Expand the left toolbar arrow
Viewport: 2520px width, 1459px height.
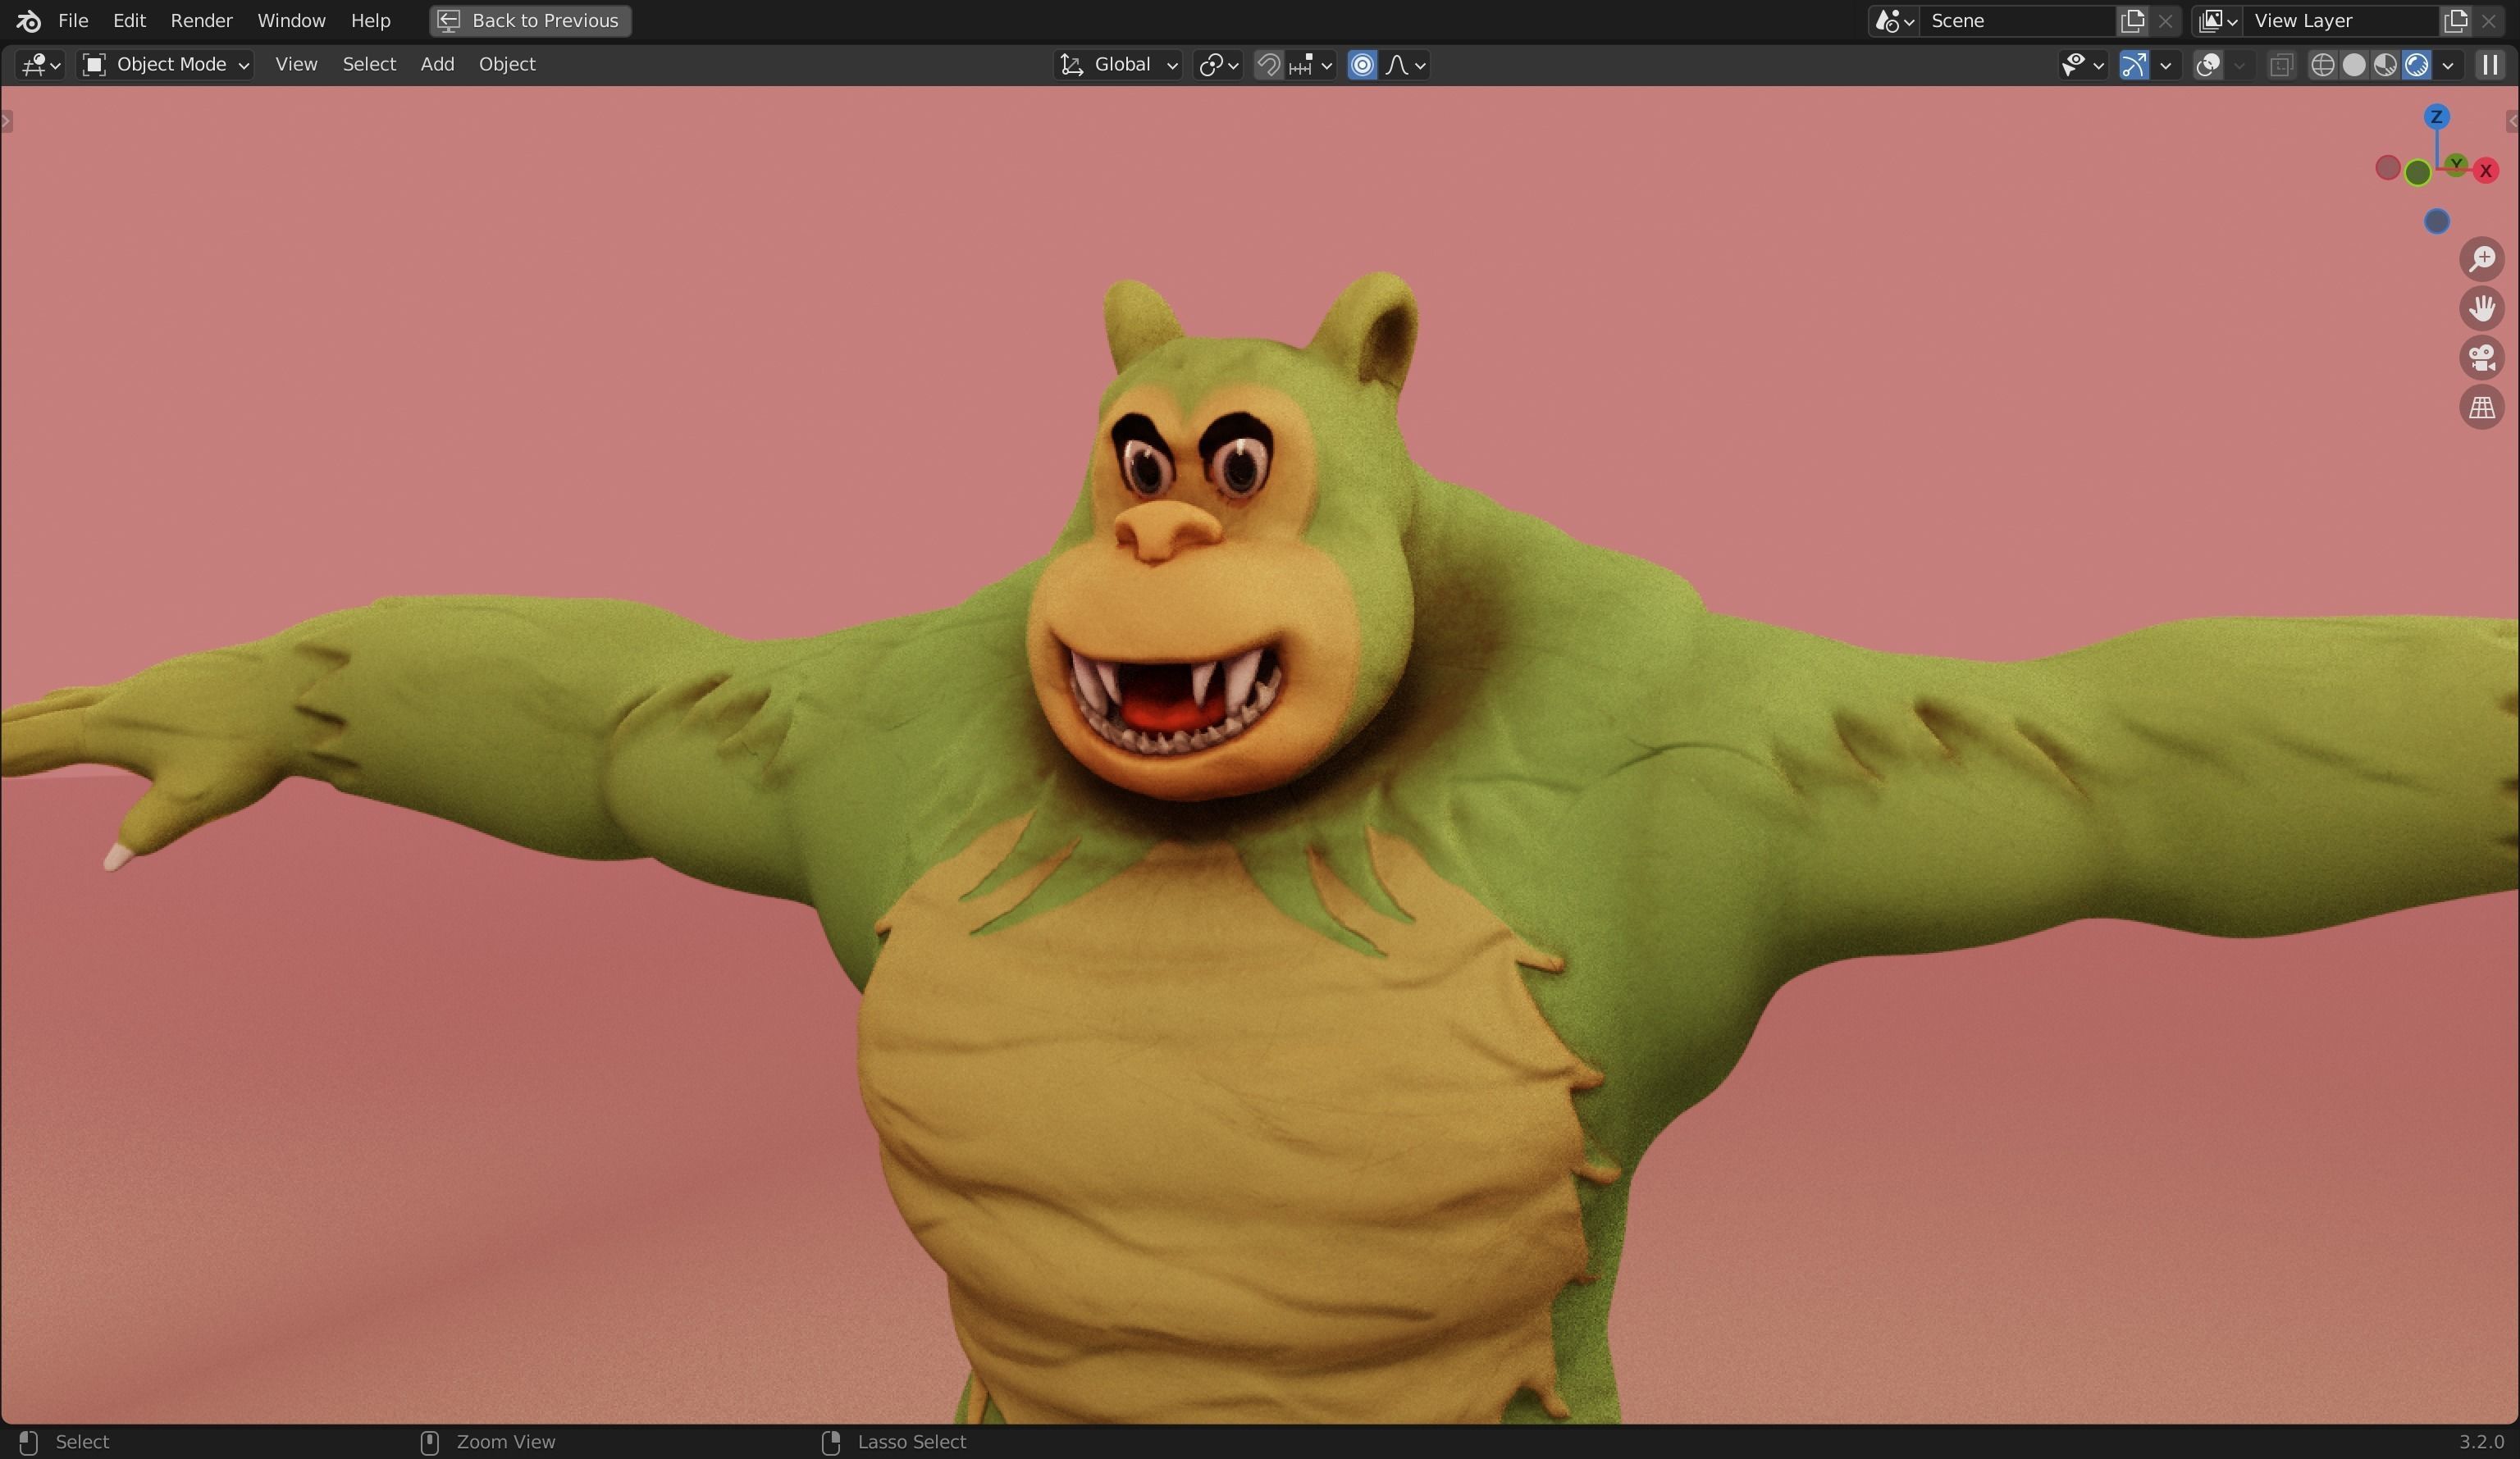tap(7, 122)
